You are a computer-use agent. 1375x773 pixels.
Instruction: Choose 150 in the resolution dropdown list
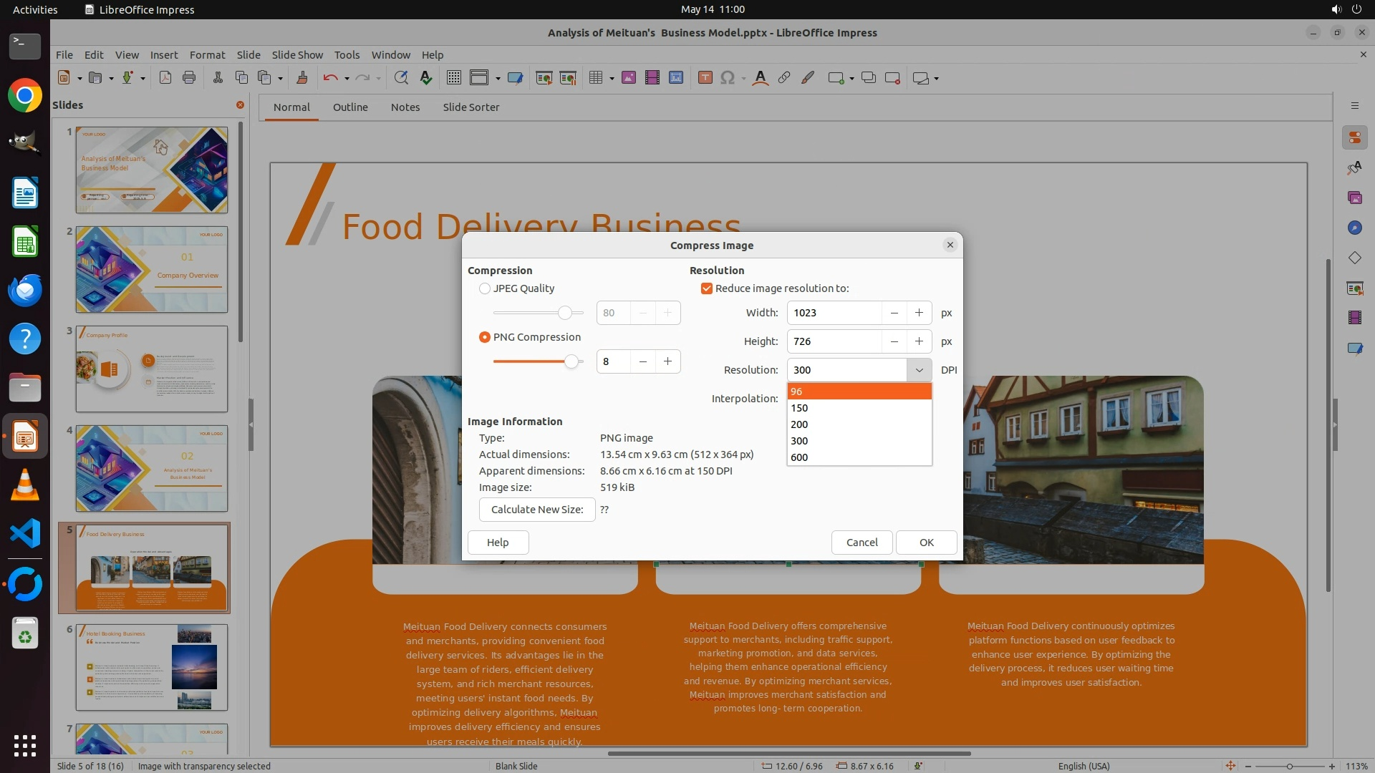tap(799, 408)
